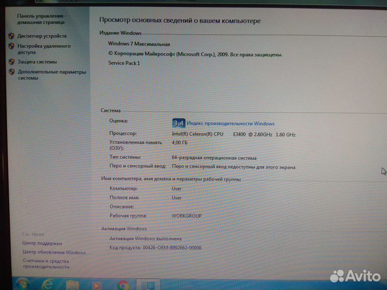Click 'Service Pack 1' text
387x290 pixels.
124,63
